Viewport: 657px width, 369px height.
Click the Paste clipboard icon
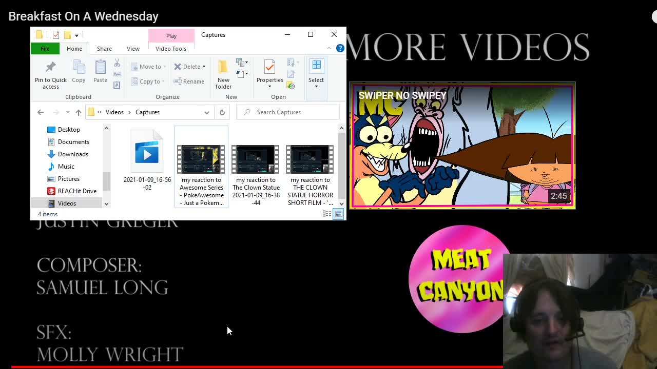tap(100, 67)
